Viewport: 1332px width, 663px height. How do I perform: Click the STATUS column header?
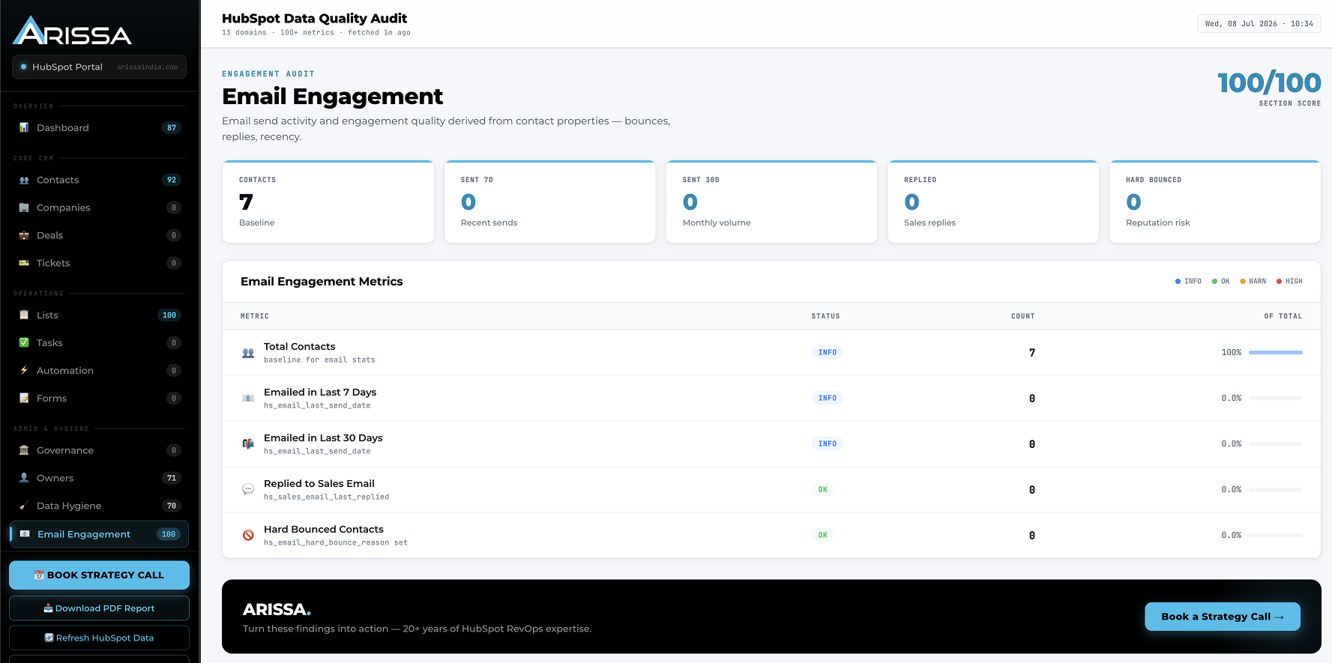click(826, 316)
